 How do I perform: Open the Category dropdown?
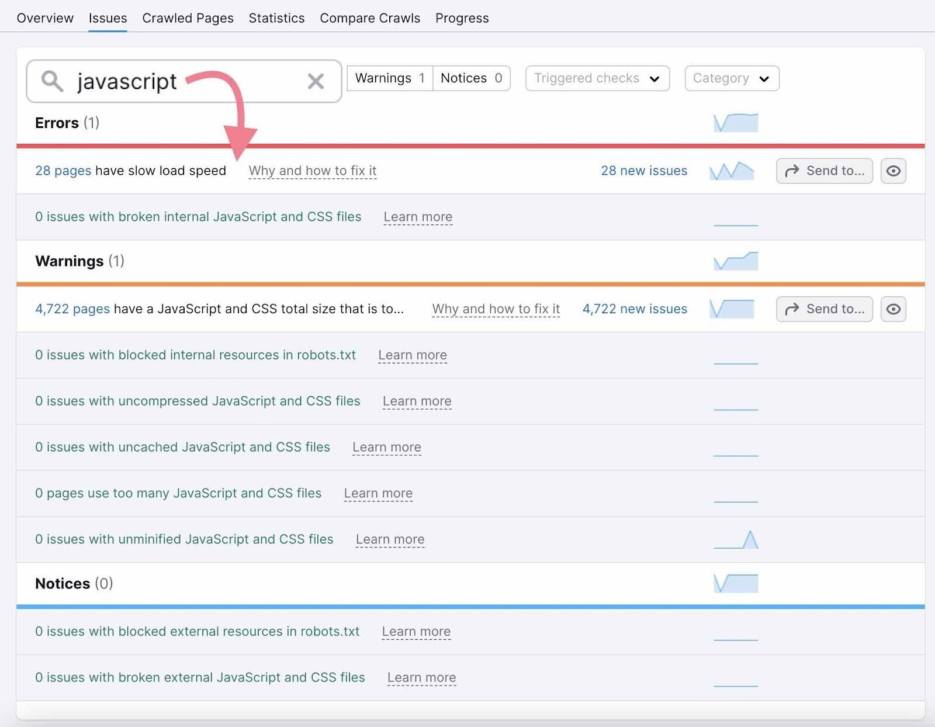coord(731,78)
